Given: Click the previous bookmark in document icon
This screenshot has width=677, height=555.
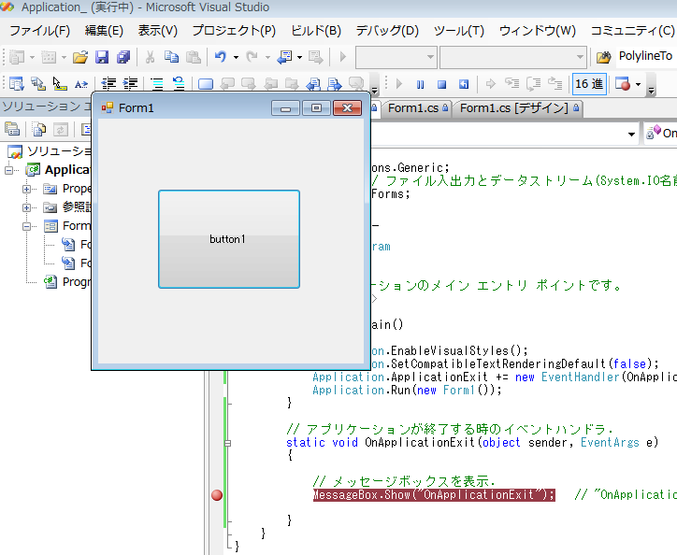Looking at the screenshot, I should [x=313, y=84].
